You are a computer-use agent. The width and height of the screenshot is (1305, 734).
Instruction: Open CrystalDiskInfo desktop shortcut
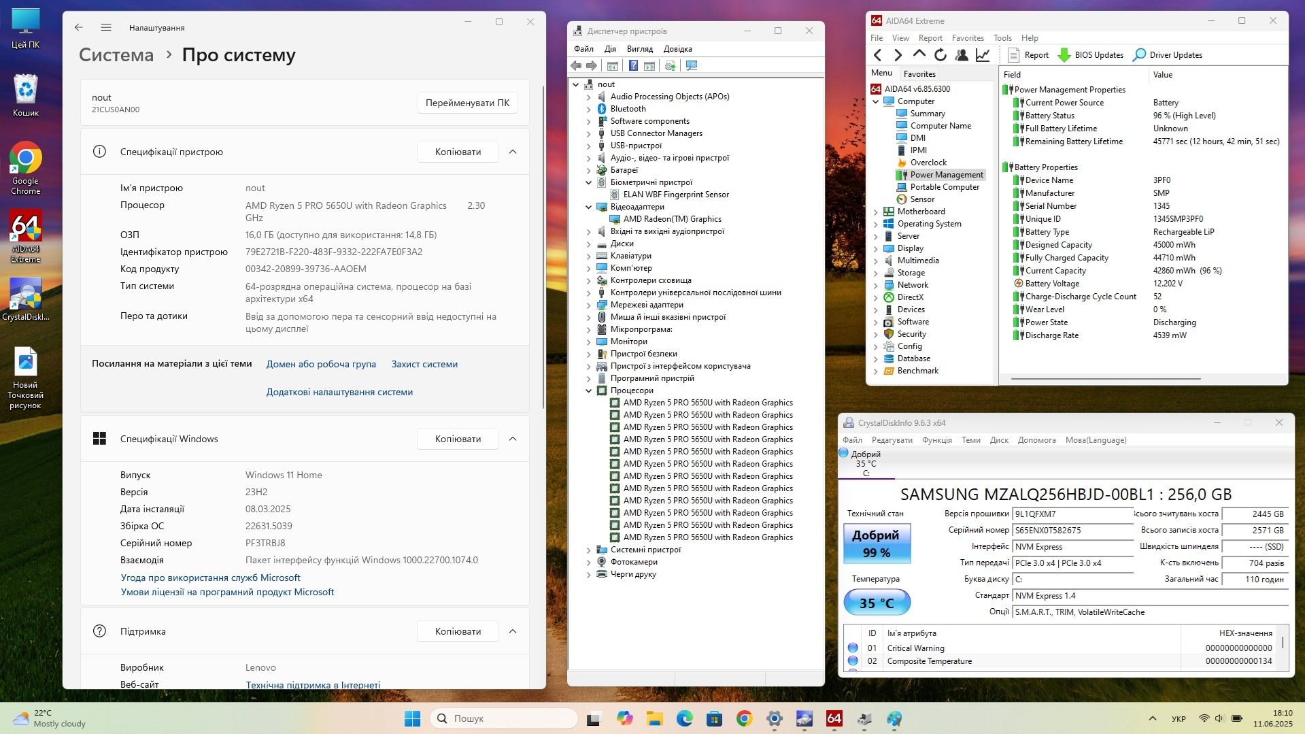coord(25,299)
